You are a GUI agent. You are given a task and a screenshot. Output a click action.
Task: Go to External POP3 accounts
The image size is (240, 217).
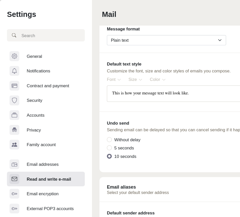(50, 209)
